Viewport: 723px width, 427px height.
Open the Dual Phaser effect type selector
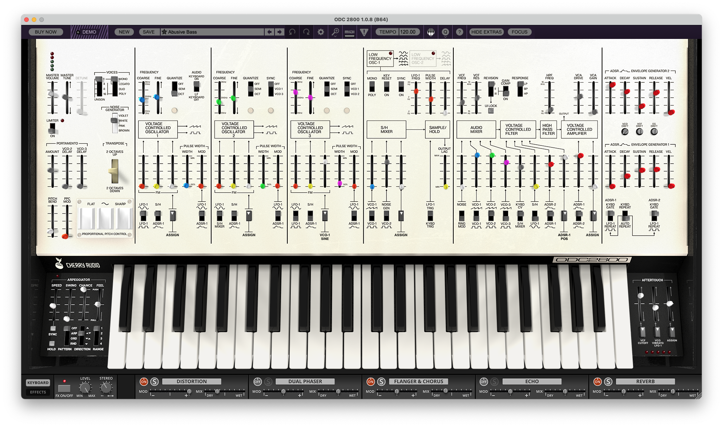pos(305,382)
